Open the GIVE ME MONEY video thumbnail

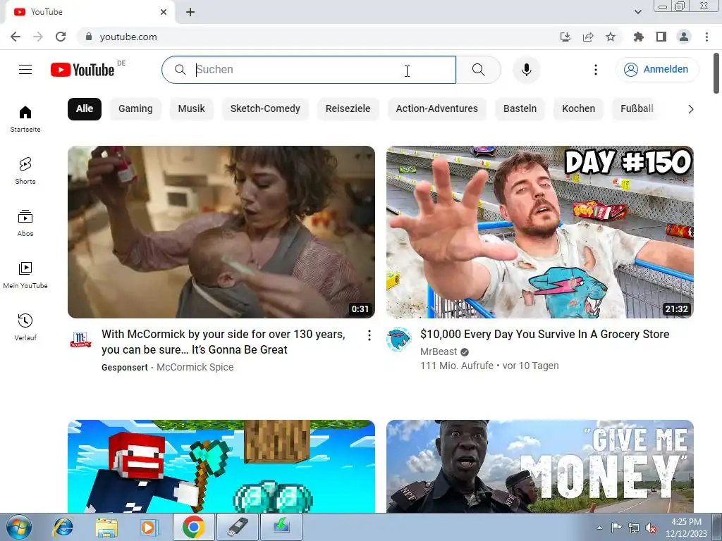click(x=539, y=466)
